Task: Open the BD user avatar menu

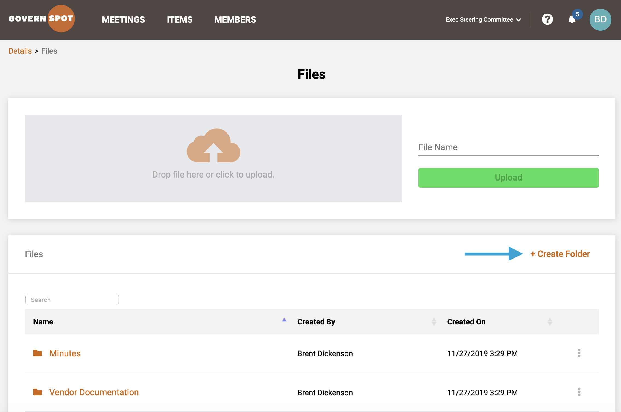Action: click(x=600, y=20)
